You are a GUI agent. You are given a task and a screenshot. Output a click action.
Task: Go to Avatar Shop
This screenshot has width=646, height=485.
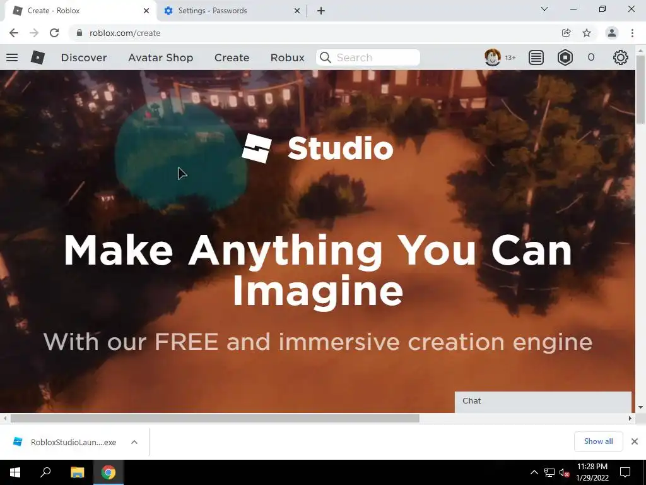pos(160,57)
